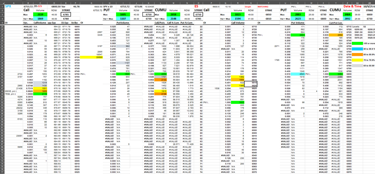Select row 1 header

tap(2, 6)
